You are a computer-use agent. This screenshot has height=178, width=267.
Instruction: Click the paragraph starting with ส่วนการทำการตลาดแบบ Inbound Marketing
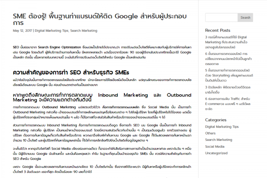[x=102, y=133]
